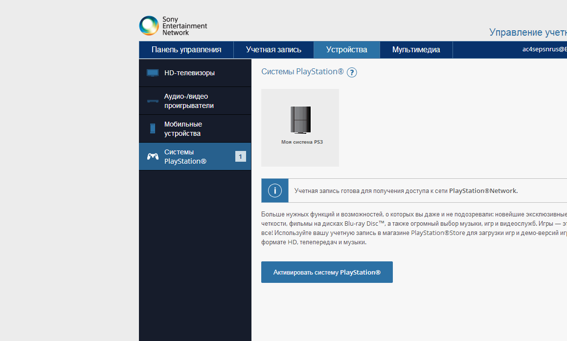
Task: Click the account ready notice text
Action: click(406, 191)
